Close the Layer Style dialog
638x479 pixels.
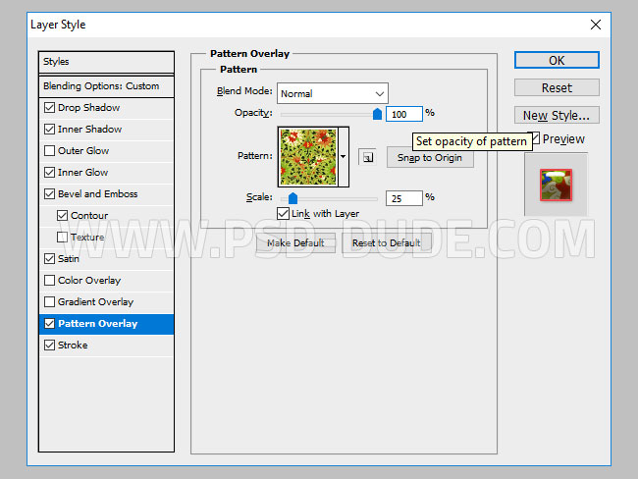click(595, 25)
